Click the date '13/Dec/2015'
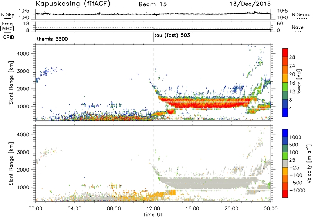The image size is (313, 217). 250,4
